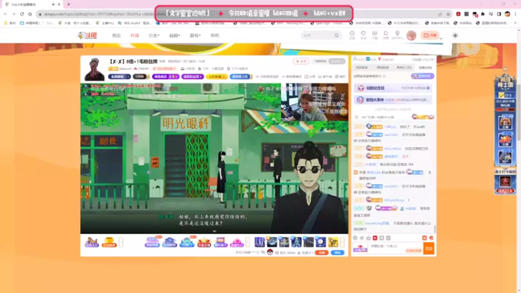The width and height of the screenshot is (521, 293).
Task: Switch to the 钻粉 diamond fans tab
Action: click(x=425, y=68)
